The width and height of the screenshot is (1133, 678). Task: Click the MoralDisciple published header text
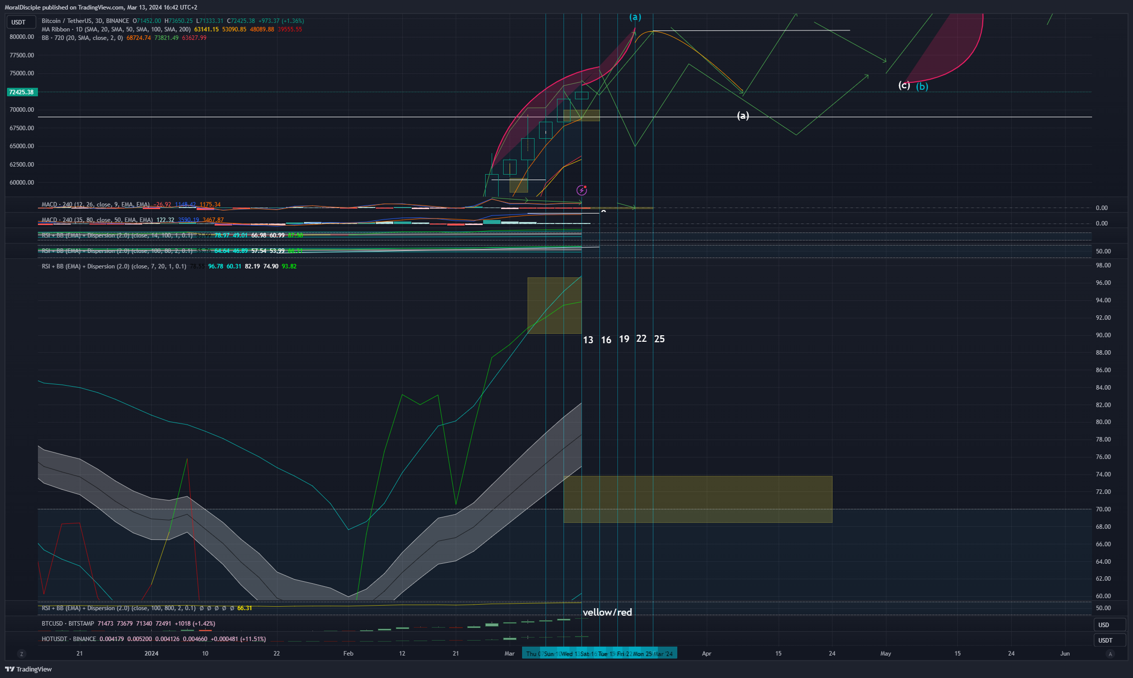point(101,7)
